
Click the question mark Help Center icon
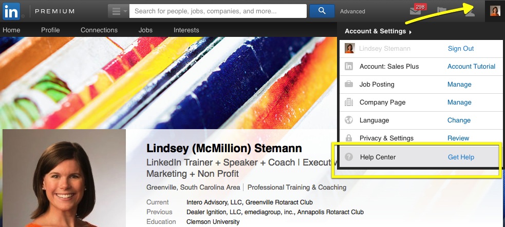pyautogui.click(x=349, y=157)
